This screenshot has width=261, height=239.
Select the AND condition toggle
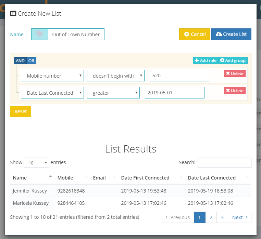tap(20, 61)
